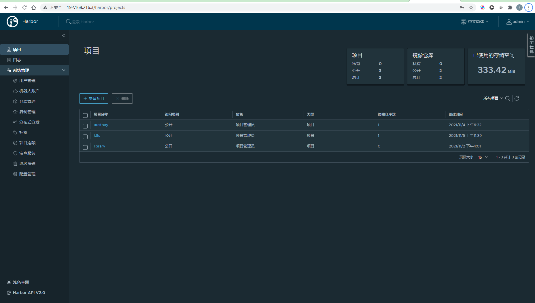Click the 镜像仓库 statistics card title
Image resolution: width=535 pixels, height=303 pixels.
tap(423, 55)
